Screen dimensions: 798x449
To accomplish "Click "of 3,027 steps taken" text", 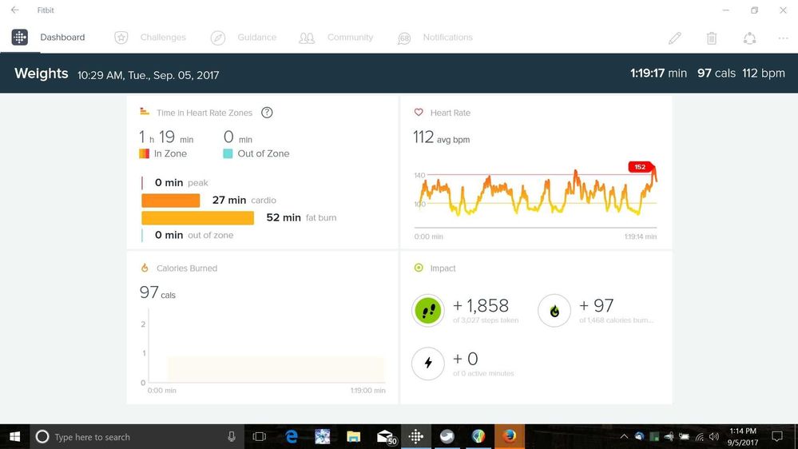I will click(486, 320).
